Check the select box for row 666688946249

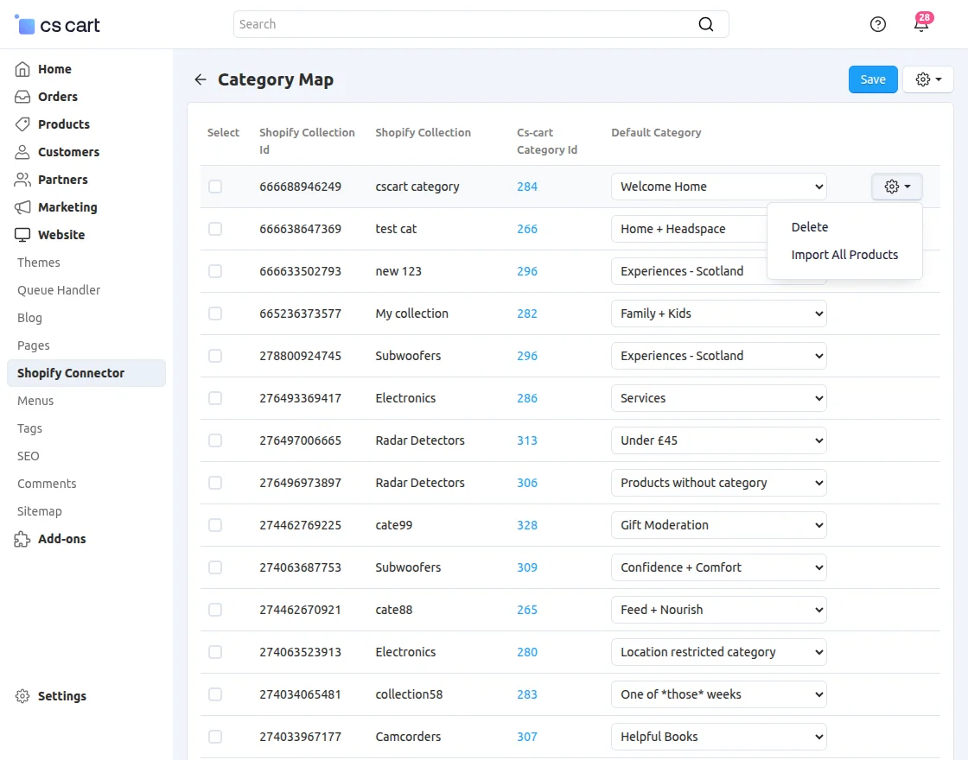coord(214,187)
